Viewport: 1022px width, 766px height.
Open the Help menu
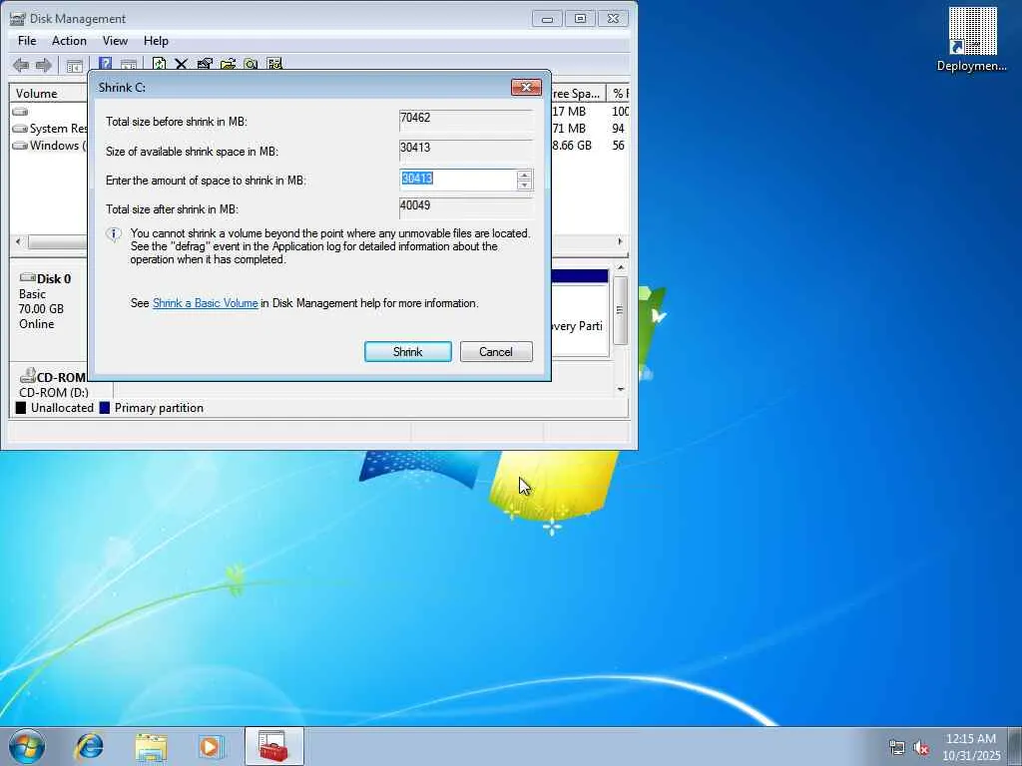pyautogui.click(x=156, y=40)
